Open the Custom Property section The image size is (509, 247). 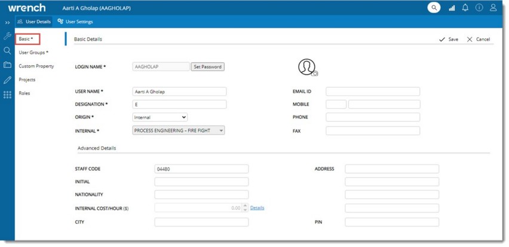[36, 66]
